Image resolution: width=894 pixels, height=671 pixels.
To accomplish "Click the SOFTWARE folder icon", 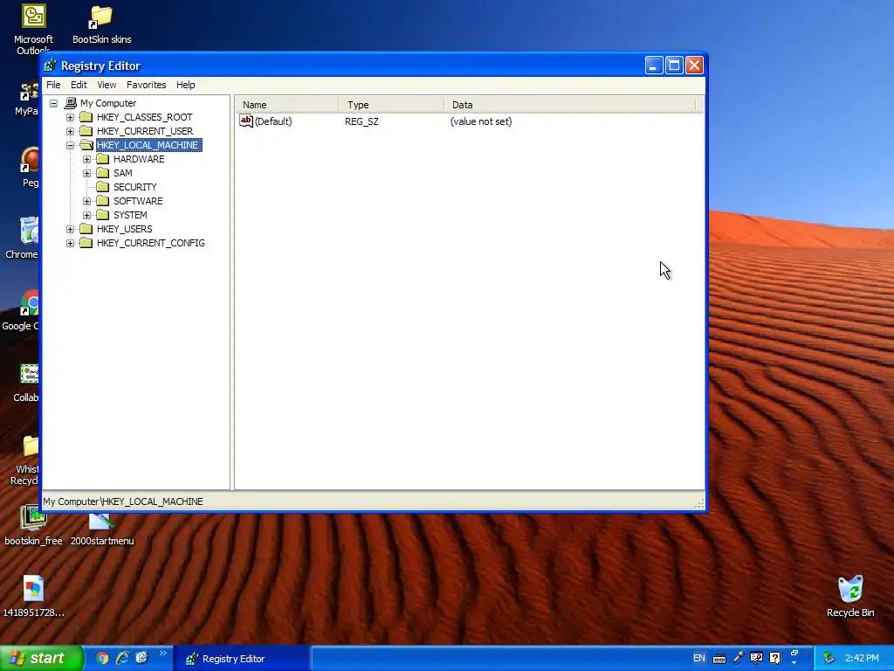I will 103,201.
